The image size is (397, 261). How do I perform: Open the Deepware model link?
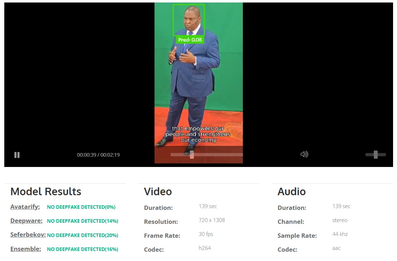click(26, 221)
